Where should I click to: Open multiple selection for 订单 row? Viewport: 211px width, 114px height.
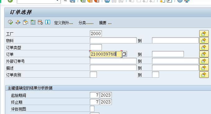click(204, 54)
